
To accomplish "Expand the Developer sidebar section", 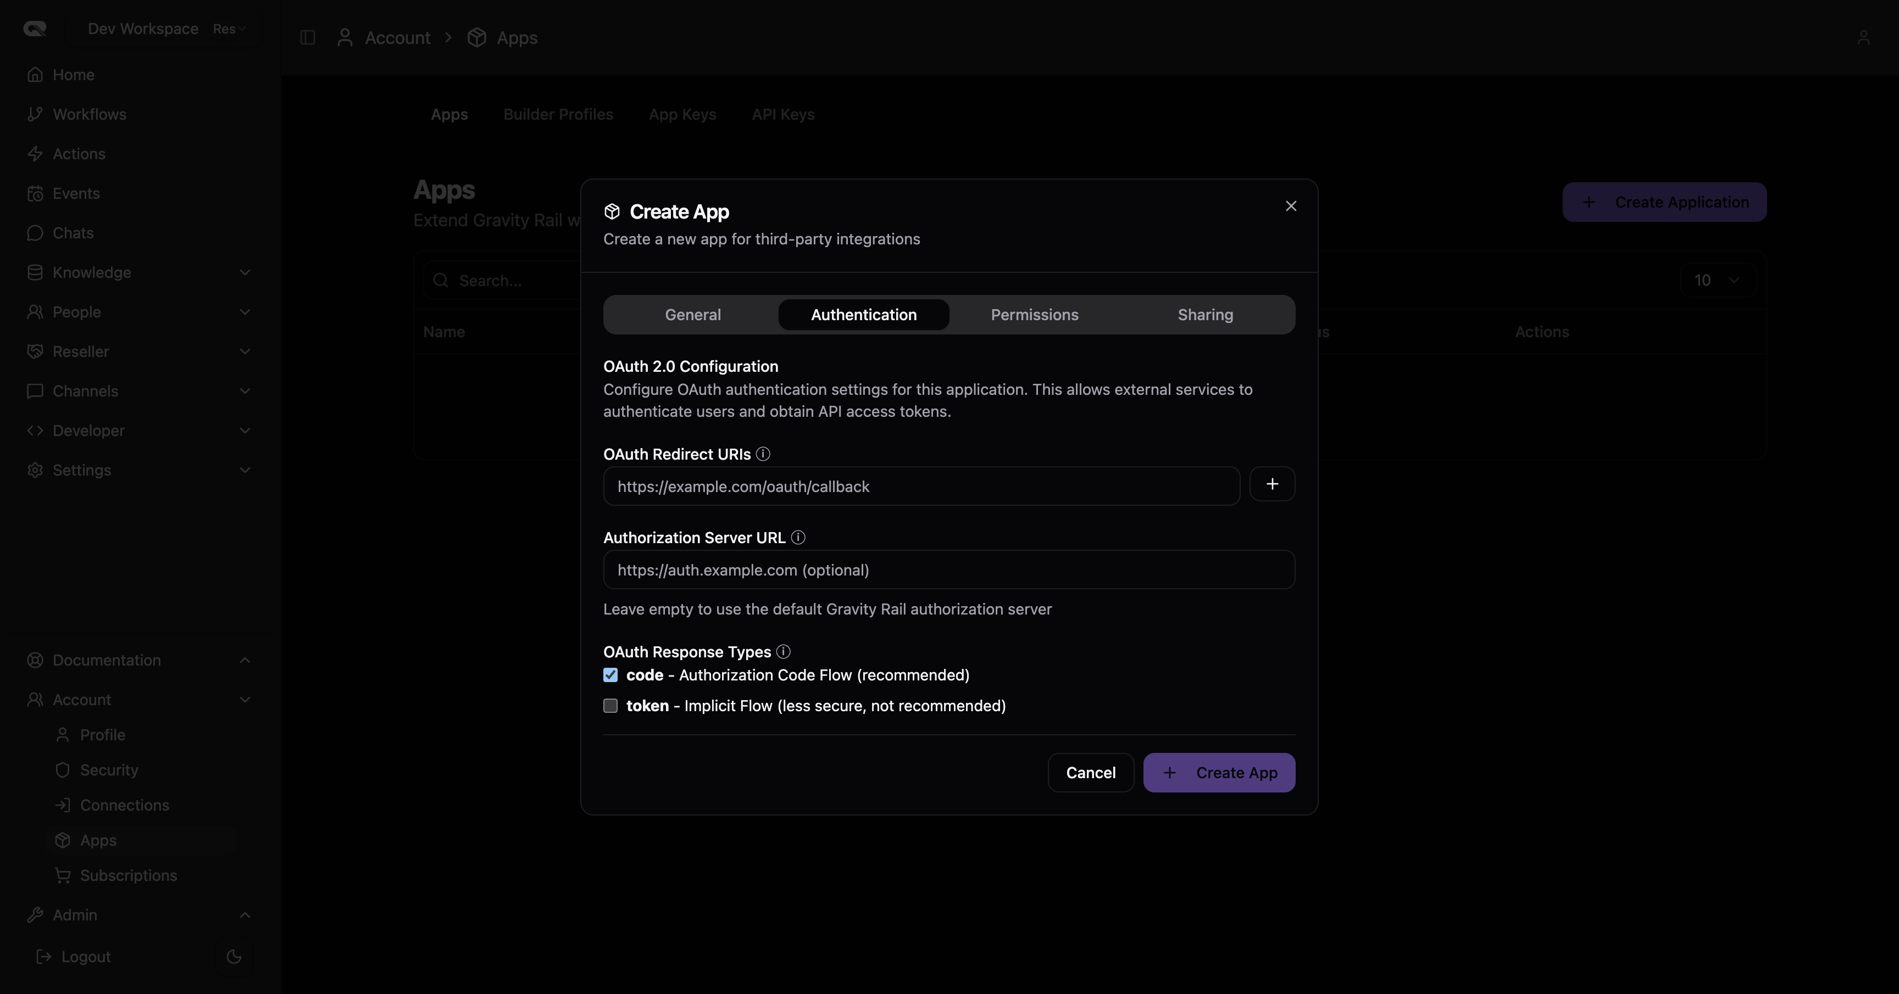I will 245,431.
